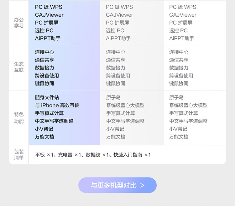Viewport: 235px width, 206px height.
Task: Click bold AiPPT助手 in blue column
Action: point(48,38)
